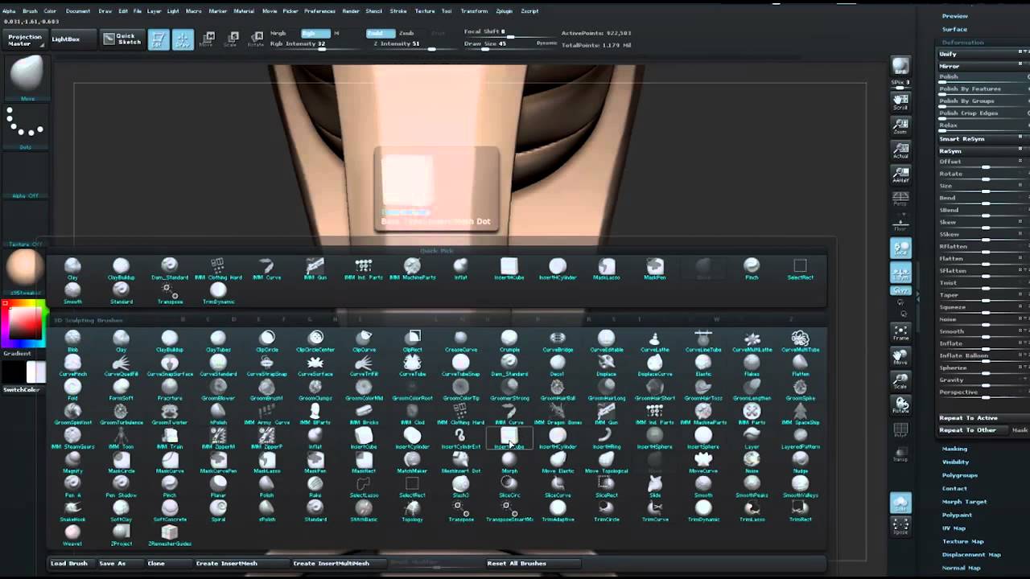Select the MatchMaker brush

(x=412, y=462)
